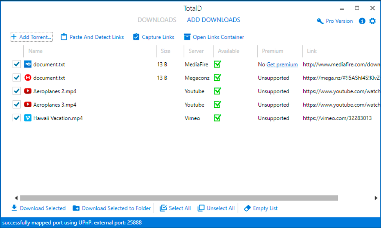The image size is (382, 228).
Task: Click the vimeo.com/32283013 link text
Action: (337, 118)
